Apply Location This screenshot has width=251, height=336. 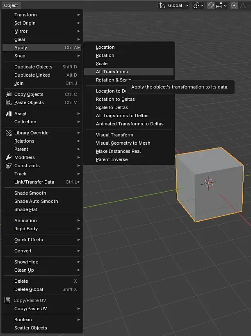[129, 47]
